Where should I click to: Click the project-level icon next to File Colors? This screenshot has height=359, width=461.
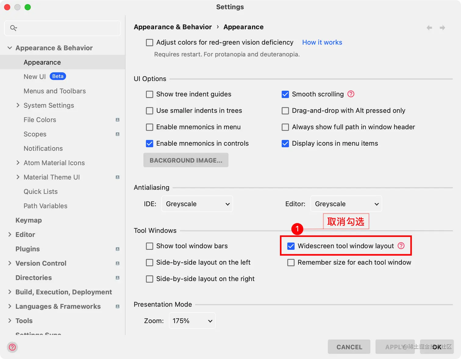pos(118,120)
